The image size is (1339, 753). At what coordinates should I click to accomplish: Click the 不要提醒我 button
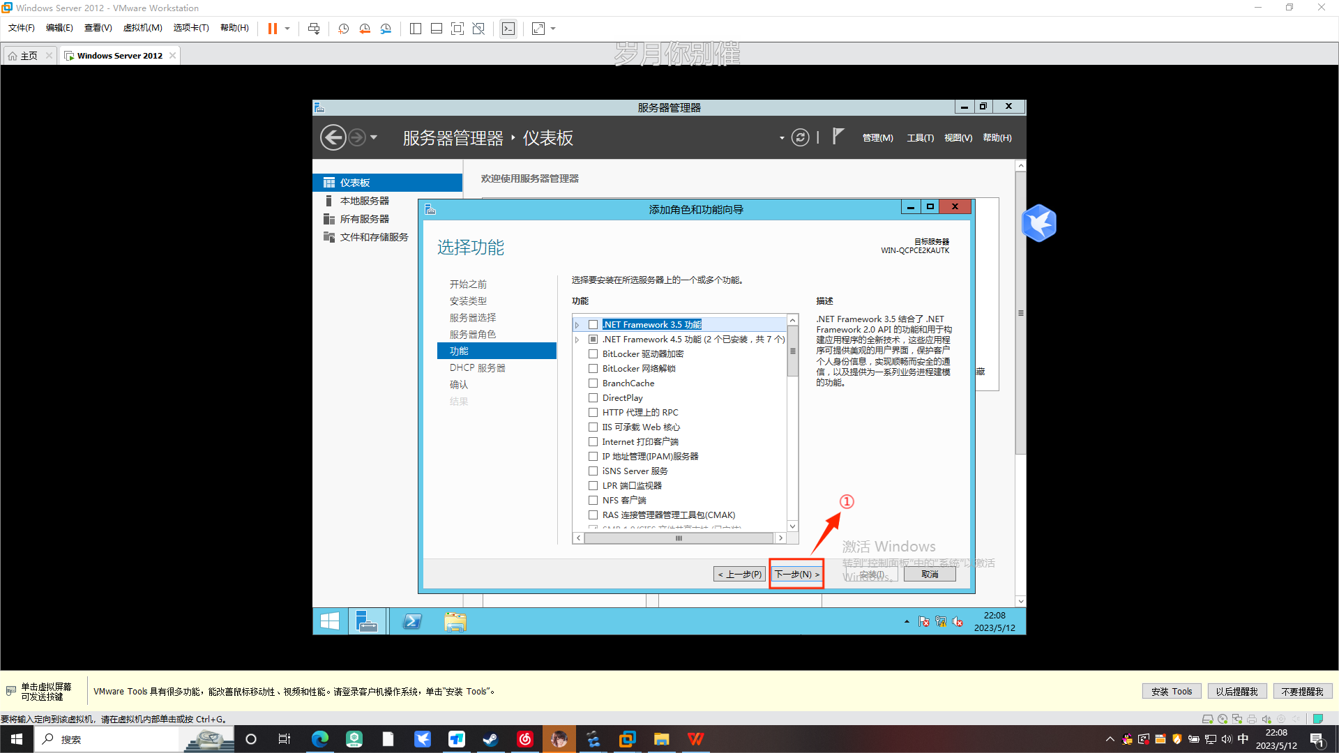coord(1302,692)
